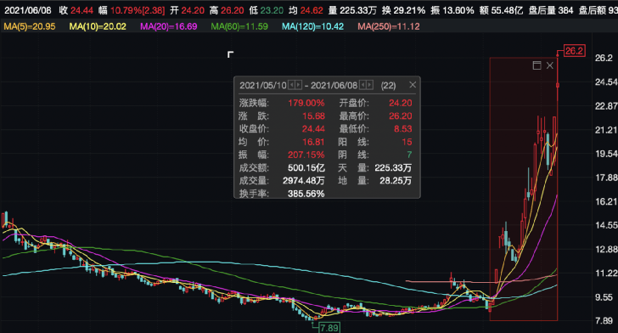This screenshot has height=333, width=618.
Task: Click the 7.89 lowest price marker
Action: point(329,328)
